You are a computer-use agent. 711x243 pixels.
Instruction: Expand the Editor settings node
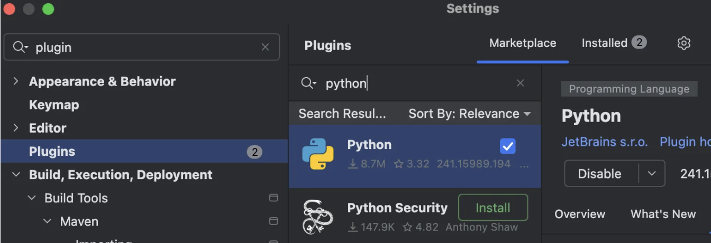(16, 128)
